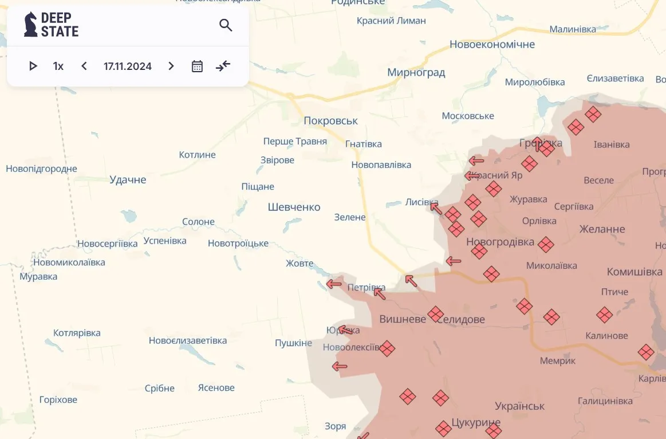Click the play button to animate frontline changes
Viewport: 666px width, 439px height.
(x=33, y=66)
